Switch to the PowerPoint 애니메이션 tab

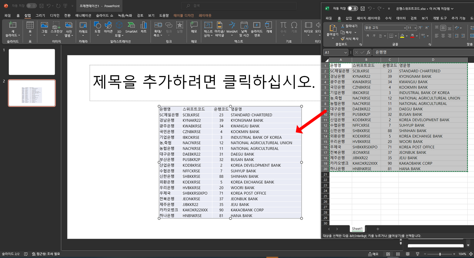83,16
